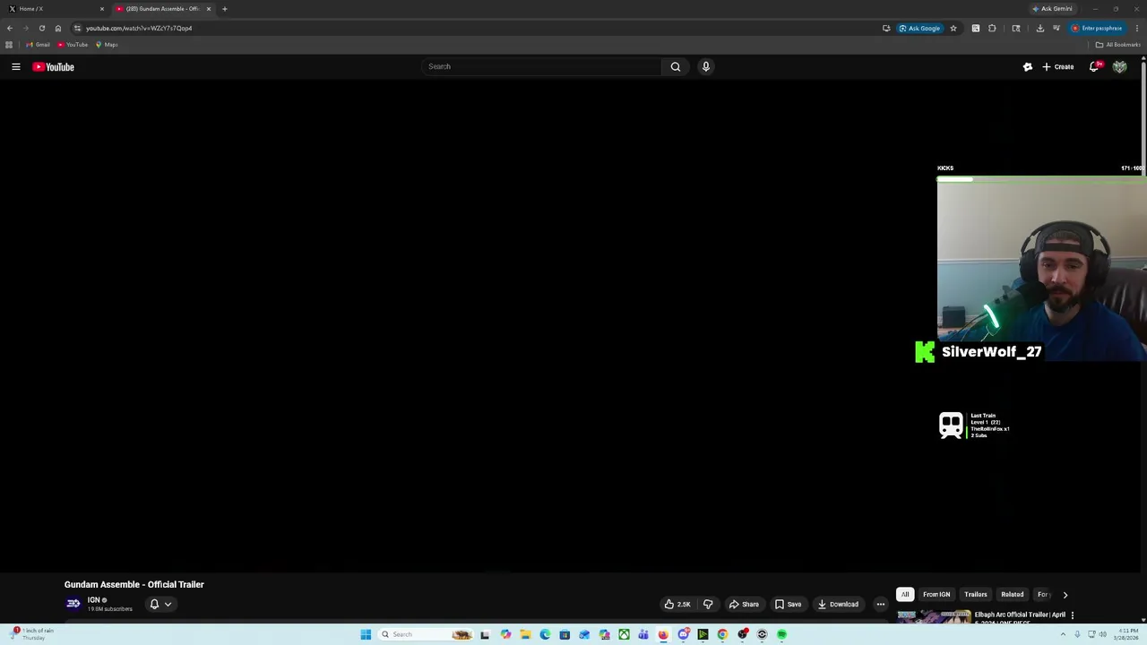This screenshot has width=1147, height=645.
Task: Click Download under the video
Action: [x=838, y=604]
